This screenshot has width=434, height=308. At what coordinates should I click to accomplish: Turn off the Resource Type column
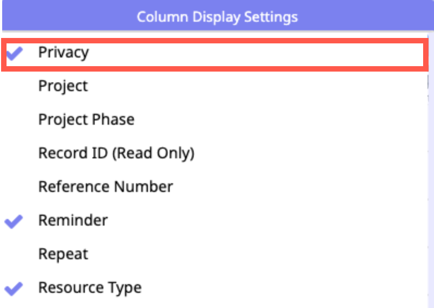tap(14, 288)
